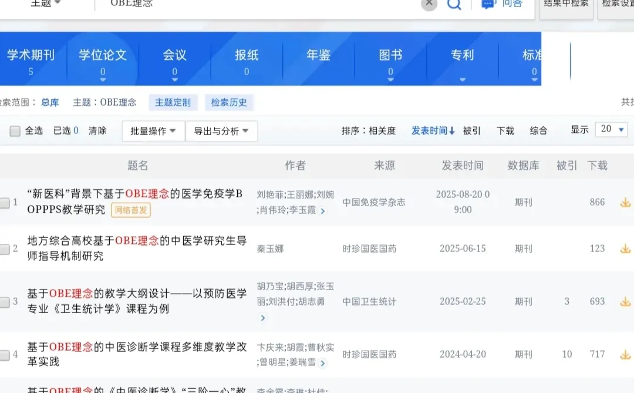The height and width of the screenshot is (393, 634).
Task: Check the 全选 select-all checkbox
Action: [15, 131]
